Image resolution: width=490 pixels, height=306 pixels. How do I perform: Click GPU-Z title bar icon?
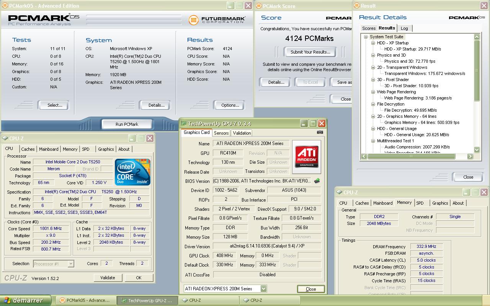click(x=184, y=124)
